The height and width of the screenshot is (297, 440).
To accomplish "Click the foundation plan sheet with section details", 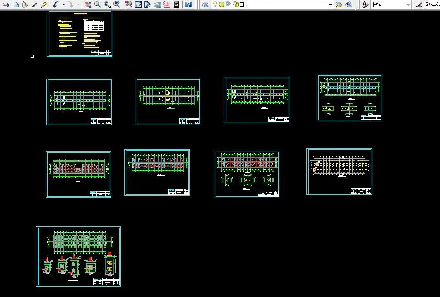I will coord(78,256).
